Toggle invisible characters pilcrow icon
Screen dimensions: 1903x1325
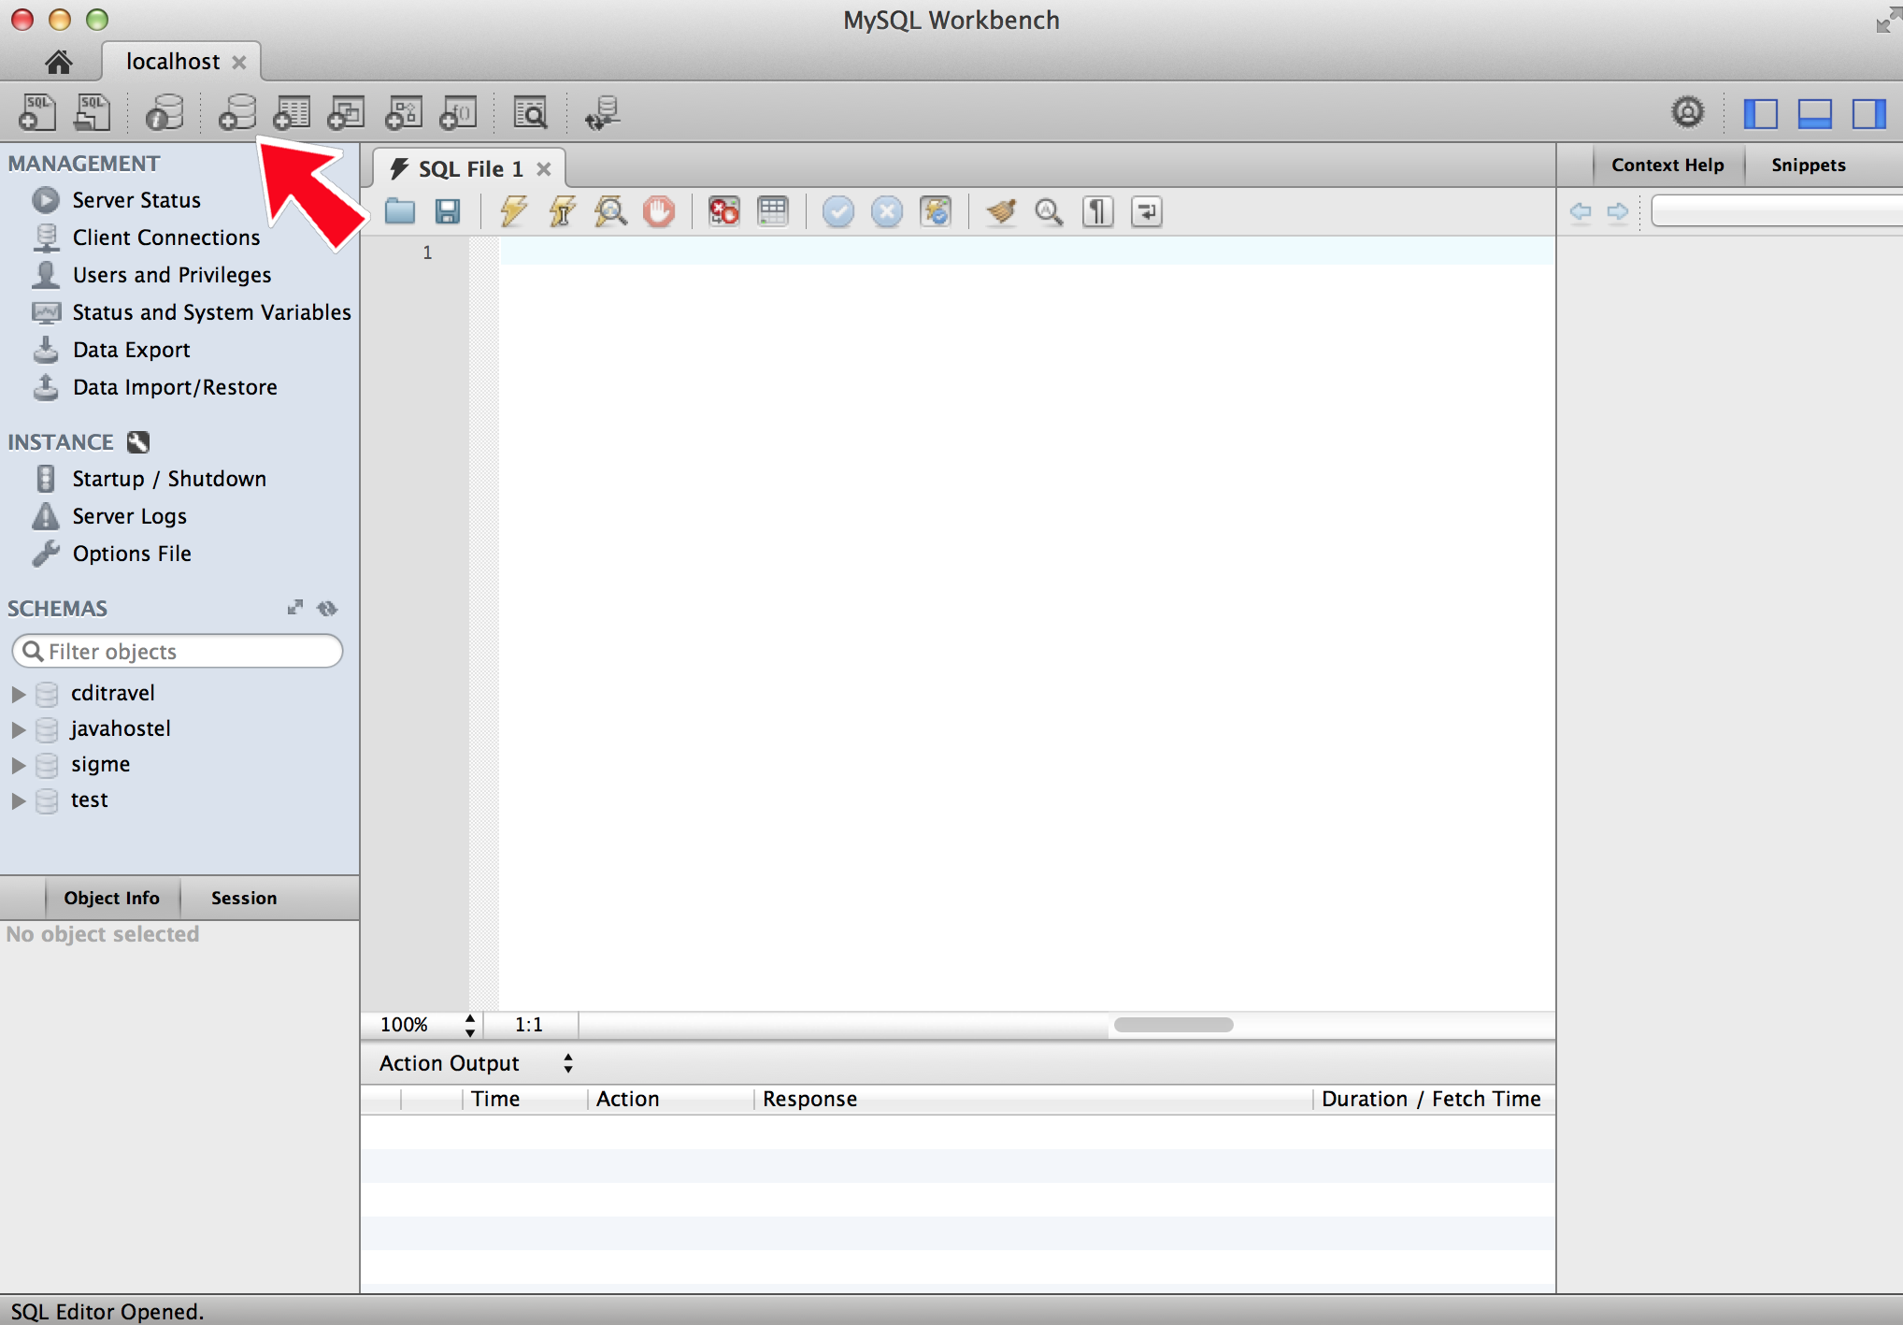[1098, 211]
